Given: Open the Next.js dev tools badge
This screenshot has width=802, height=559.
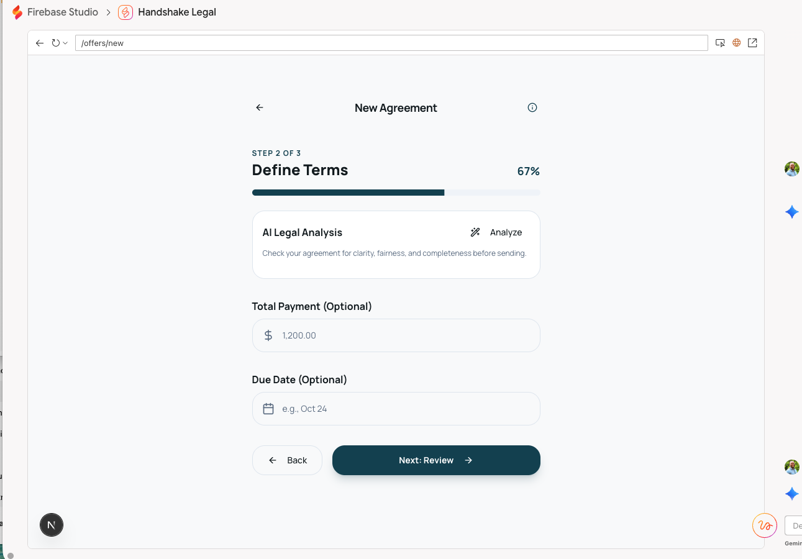Looking at the screenshot, I should 52,525.
